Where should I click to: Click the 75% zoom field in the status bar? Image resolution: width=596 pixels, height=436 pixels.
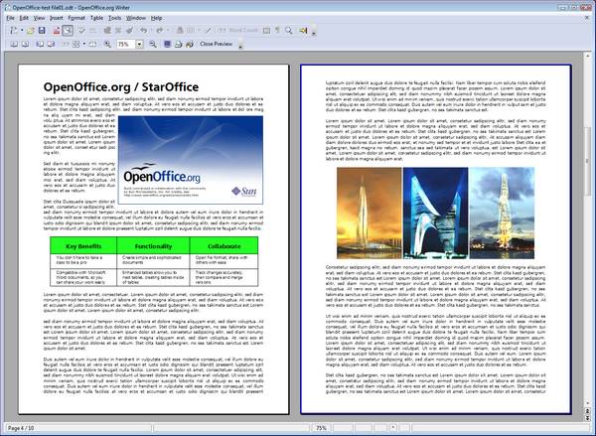[321, 428]
